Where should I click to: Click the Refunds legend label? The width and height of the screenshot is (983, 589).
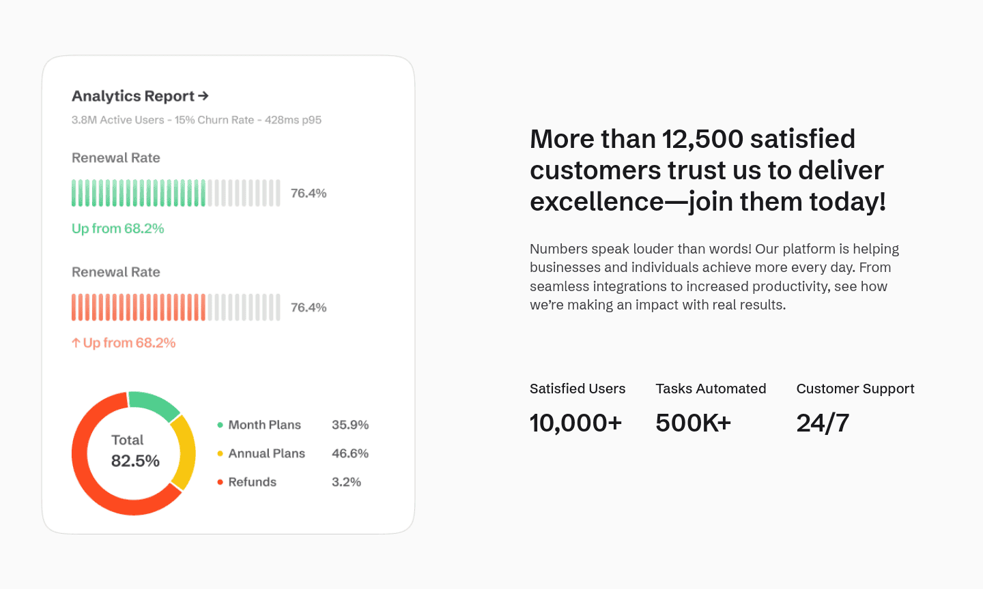[252, 482]
